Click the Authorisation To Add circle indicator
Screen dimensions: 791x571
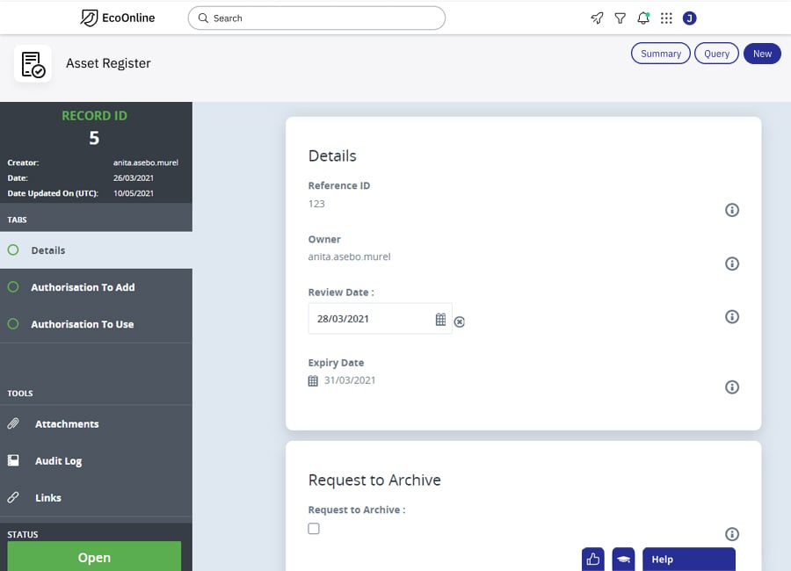click(x=13, y=286)
